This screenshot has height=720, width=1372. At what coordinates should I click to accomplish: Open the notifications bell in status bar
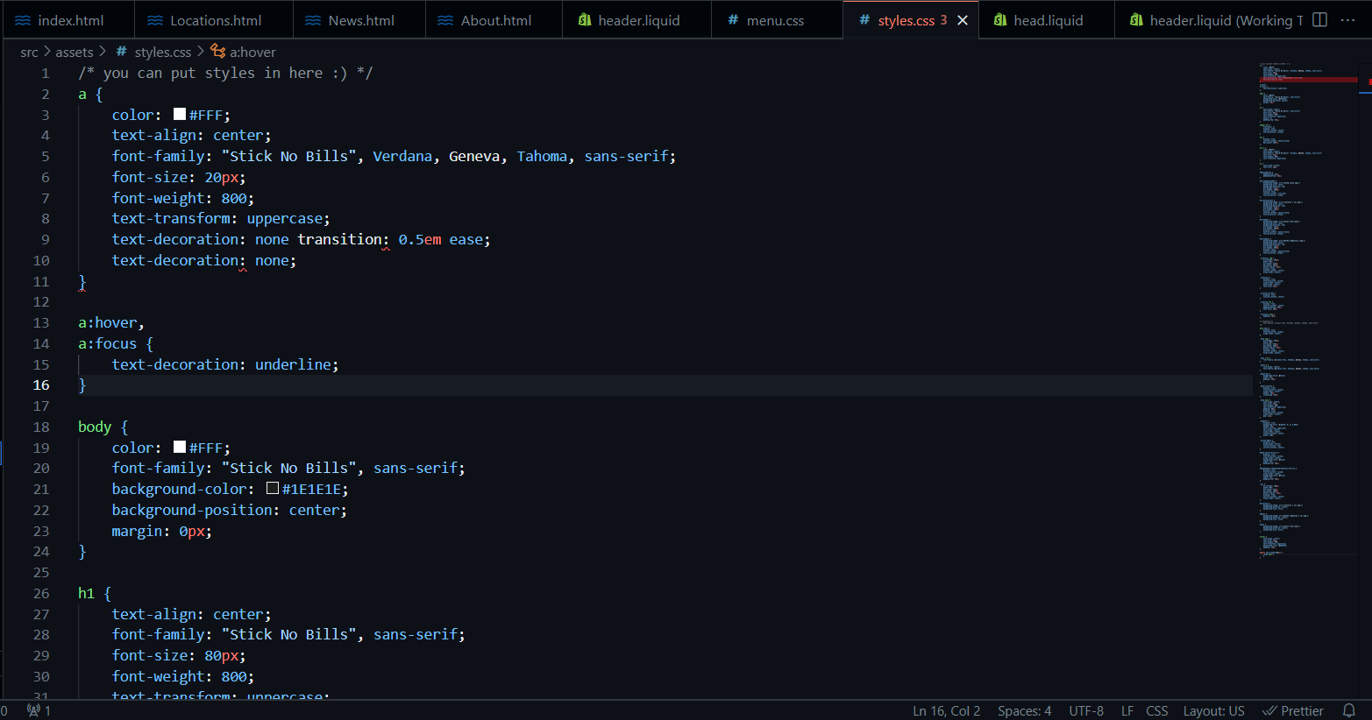pyautogui.click(x=1349, y=710)
